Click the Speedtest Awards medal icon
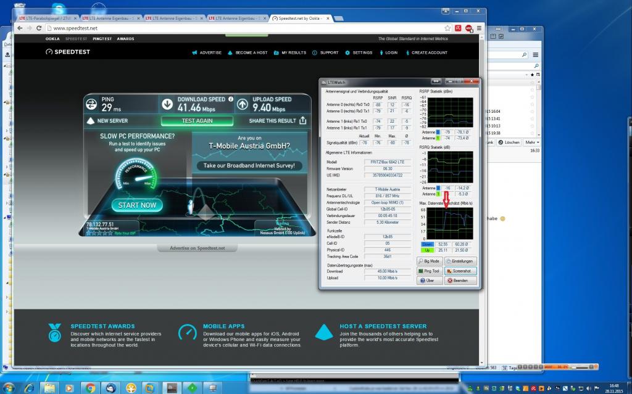Image resolution: width=632 pixels, height=394 pixels. (x=55, y=333)
